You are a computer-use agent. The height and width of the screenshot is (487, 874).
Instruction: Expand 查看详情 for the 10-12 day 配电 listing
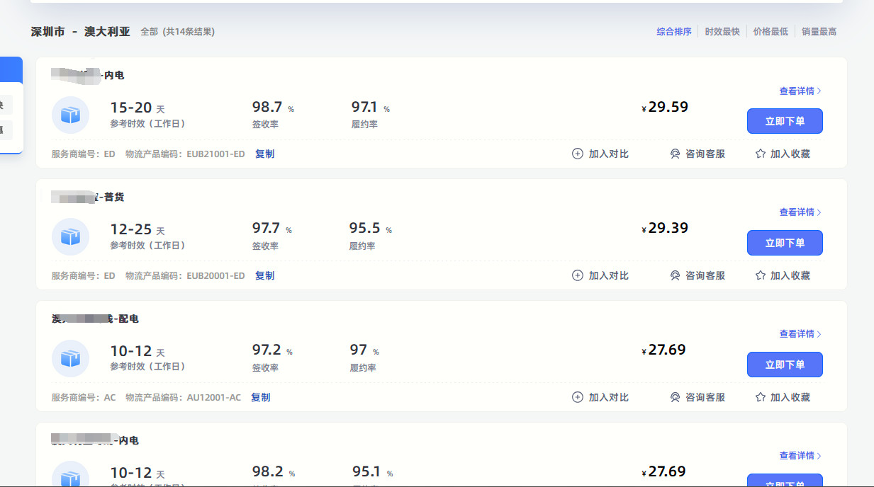[800, 333]
